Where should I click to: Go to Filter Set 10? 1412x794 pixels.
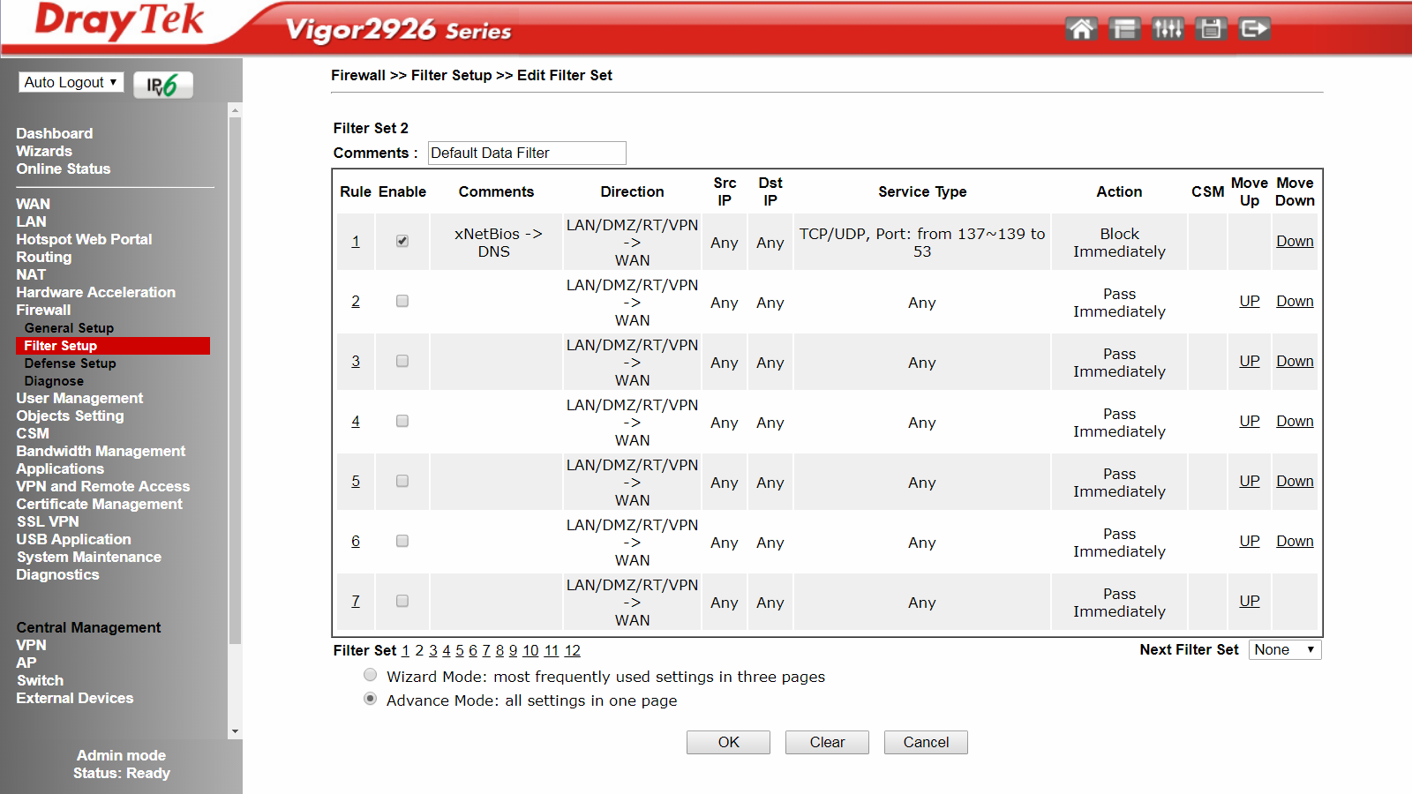[530, 650]
